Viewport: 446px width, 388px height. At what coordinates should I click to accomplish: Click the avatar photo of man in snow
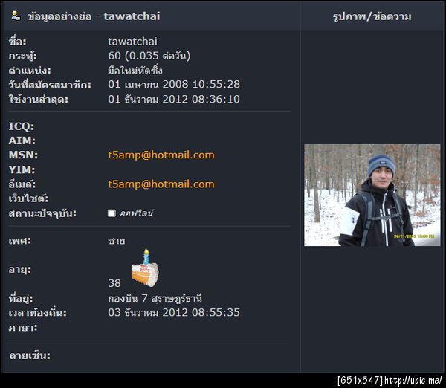(372, 195)
